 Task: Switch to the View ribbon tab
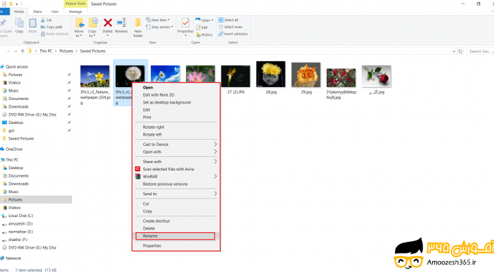point(55,12)
